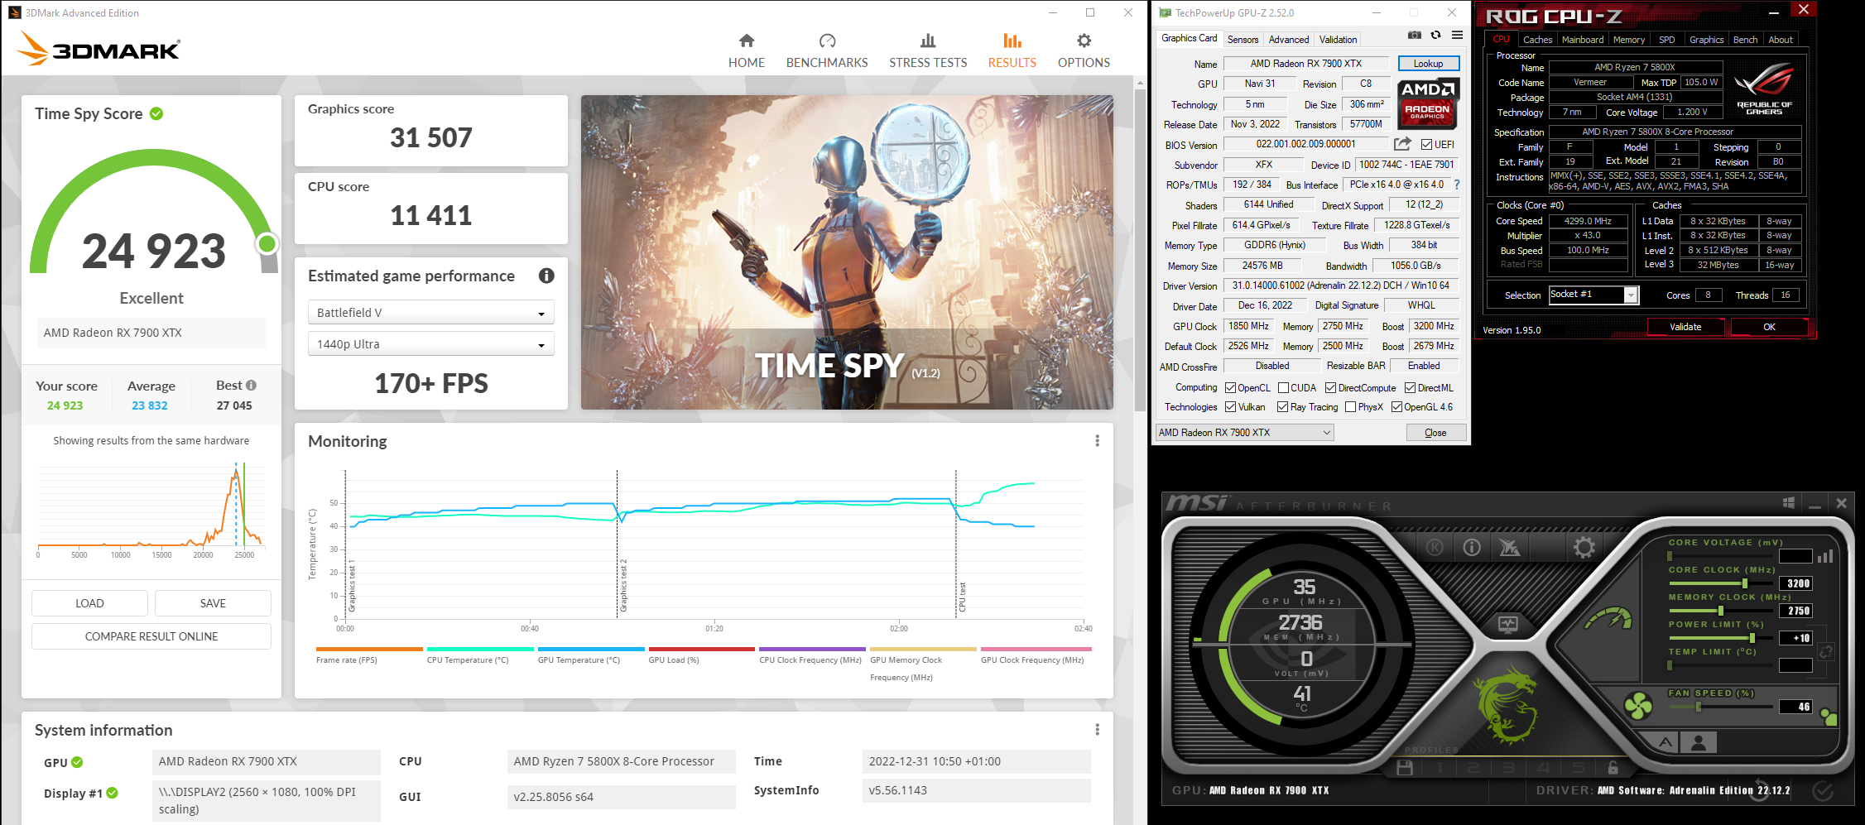Screen dimensions: 1865x825
Task: Click the LOAD button in 3DMark
Action: [89, 603]
